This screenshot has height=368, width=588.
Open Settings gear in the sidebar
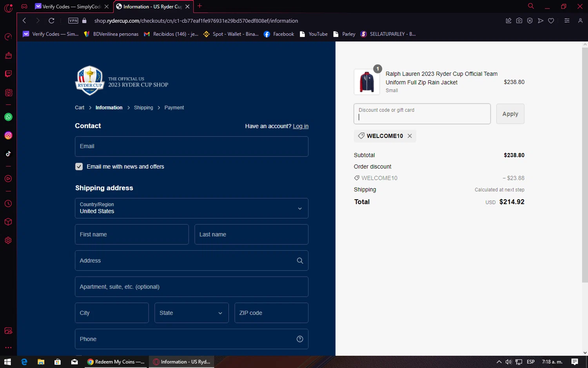pos(8,240)
